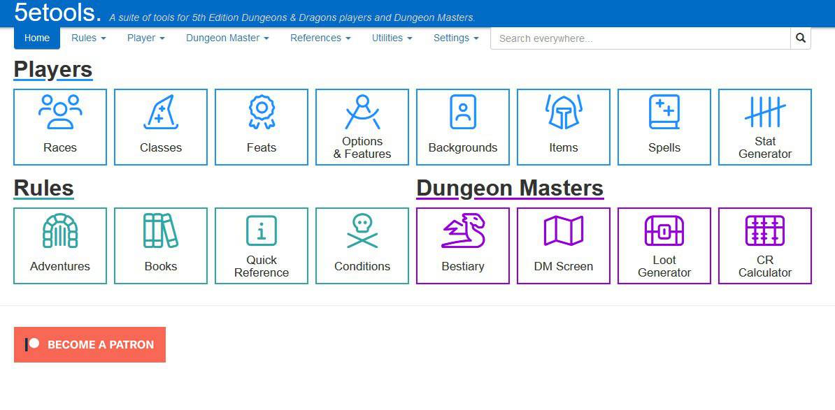Image resolution: width=835 pixels, height=410 pixels.
Task: Open the References menu
Action: (320, 38)
